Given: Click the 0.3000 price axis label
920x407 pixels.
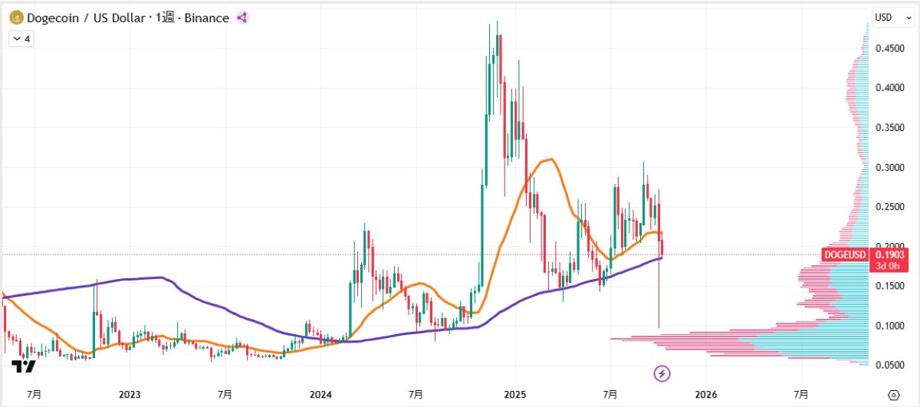Looking at the screenshot, I should [x=889, y=167].
